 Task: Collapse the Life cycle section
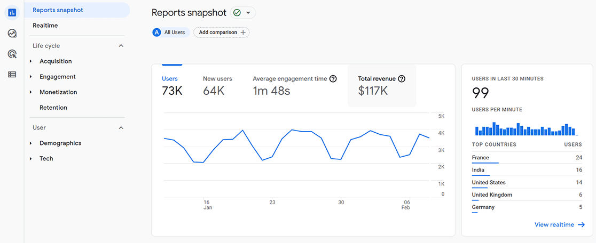pos(121,46)
